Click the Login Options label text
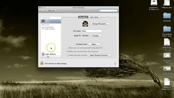The height and width of the screenshot is (98, 174). point(50,54)
